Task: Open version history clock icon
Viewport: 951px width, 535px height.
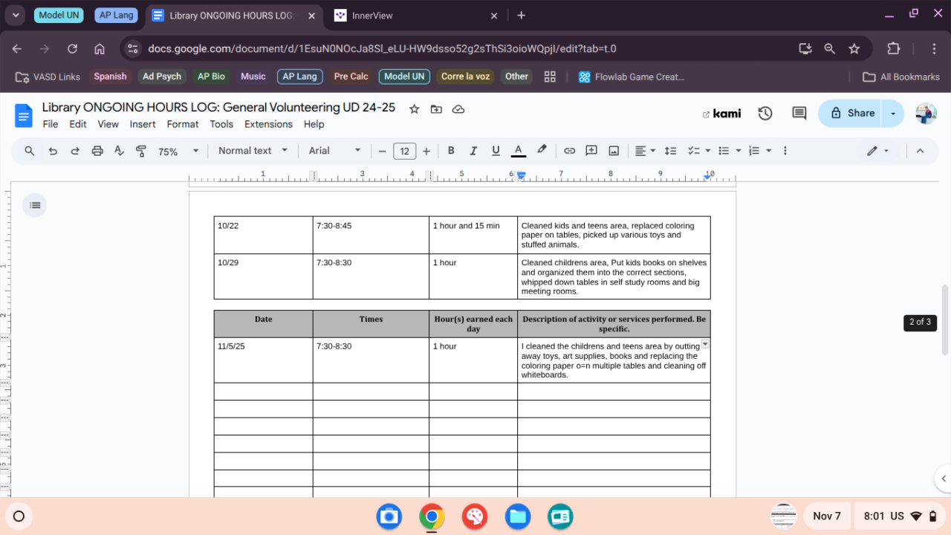Action: [x=765, y=113]
